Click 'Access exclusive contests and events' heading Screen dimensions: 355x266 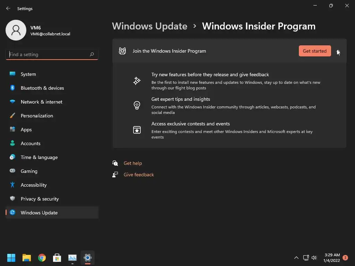[191, 124]
